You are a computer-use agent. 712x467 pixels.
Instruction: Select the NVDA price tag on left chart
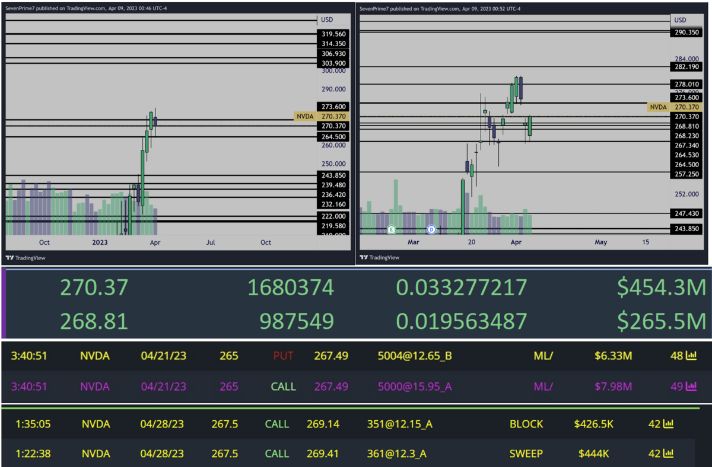(x=321, y=117)
